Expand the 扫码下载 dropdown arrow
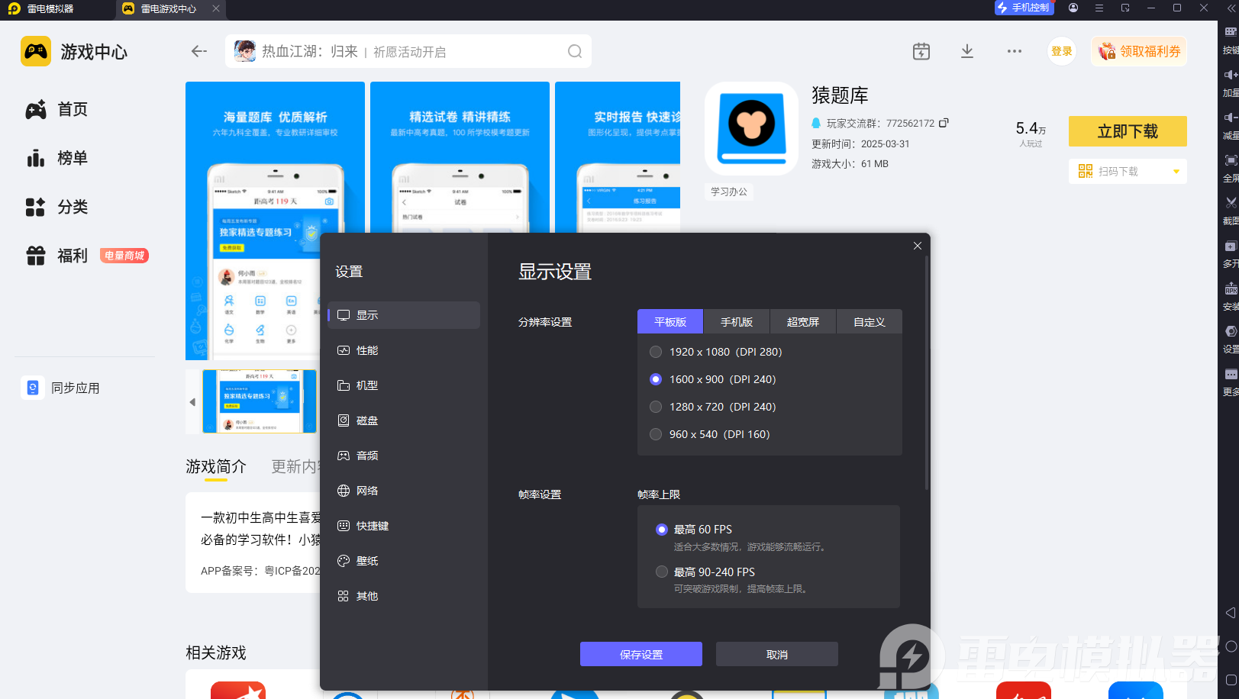The height and width of the screenshot is (699, 1239). click(1176, 171)
